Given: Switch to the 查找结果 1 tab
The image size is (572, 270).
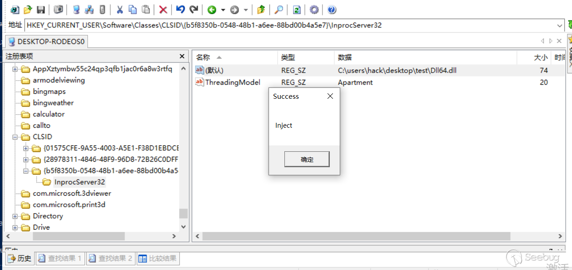Looking at the screenshot, I should 60,258.
